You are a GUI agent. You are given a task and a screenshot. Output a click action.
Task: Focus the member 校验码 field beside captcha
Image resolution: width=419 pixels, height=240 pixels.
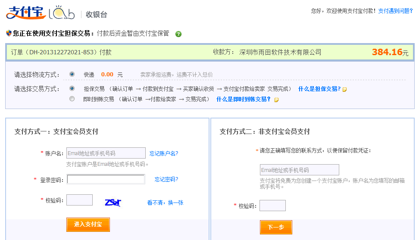(79, 200)
